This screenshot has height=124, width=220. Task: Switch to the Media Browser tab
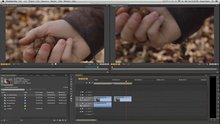tap(23, 75)
